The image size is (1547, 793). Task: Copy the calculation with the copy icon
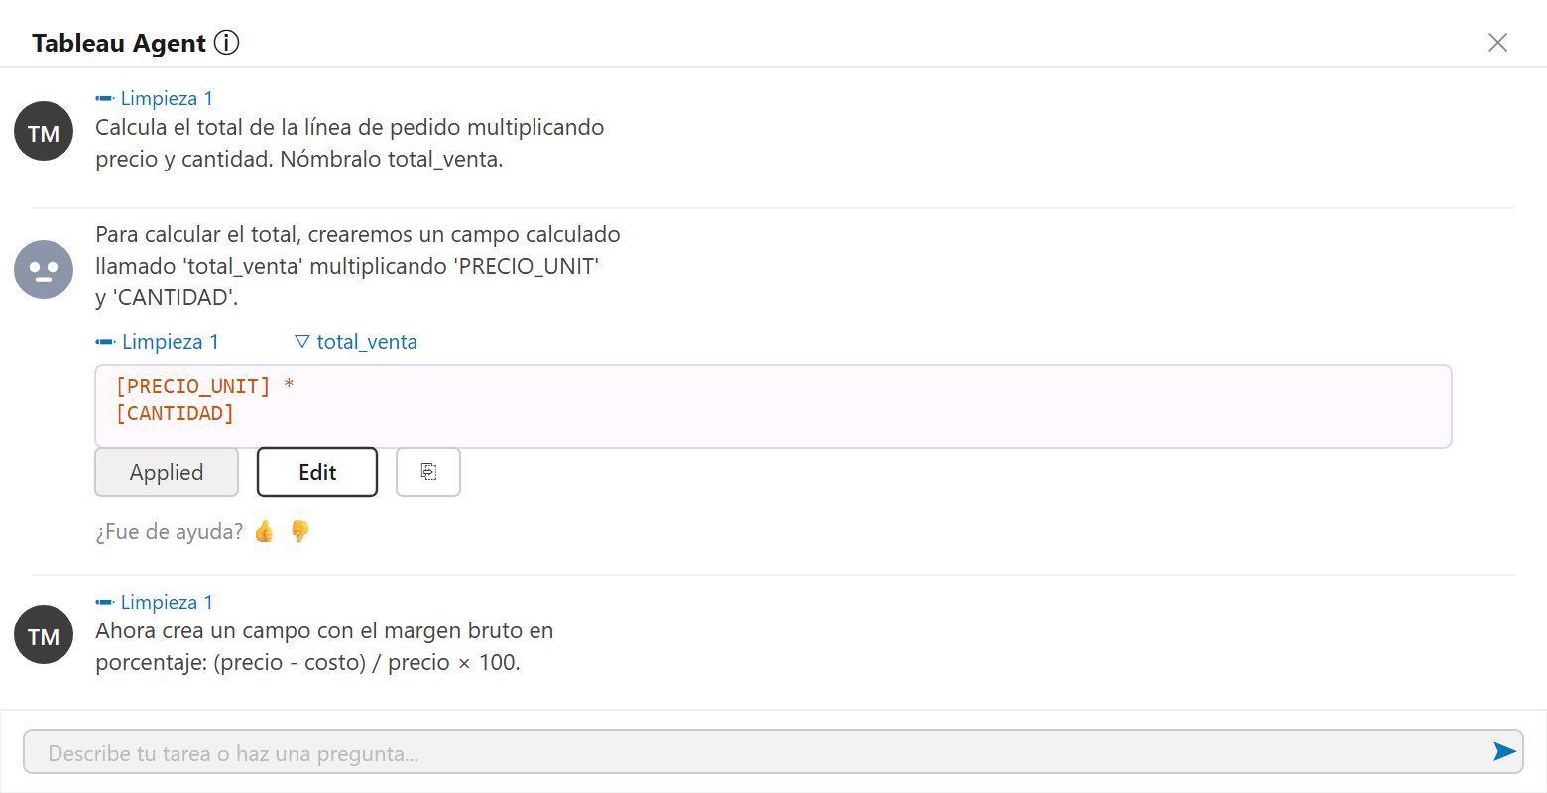(428, 472)
